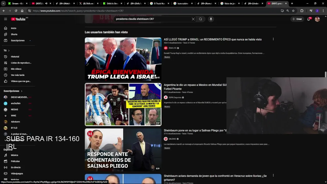This screenshot has height=184, width=327.
Task: Open options menu for Trump Israel video
Action: point(273,39)
